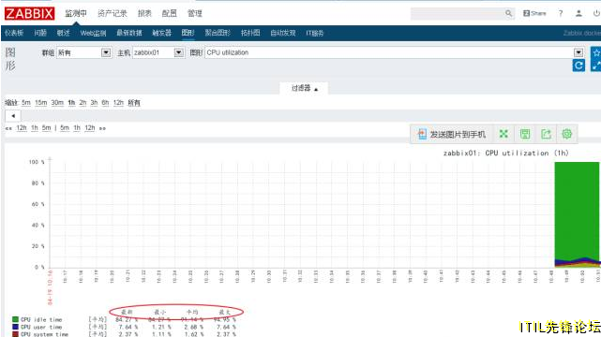The image size is (601, 337).
Task: Click the CPU user time legend label
Action: 41,327
